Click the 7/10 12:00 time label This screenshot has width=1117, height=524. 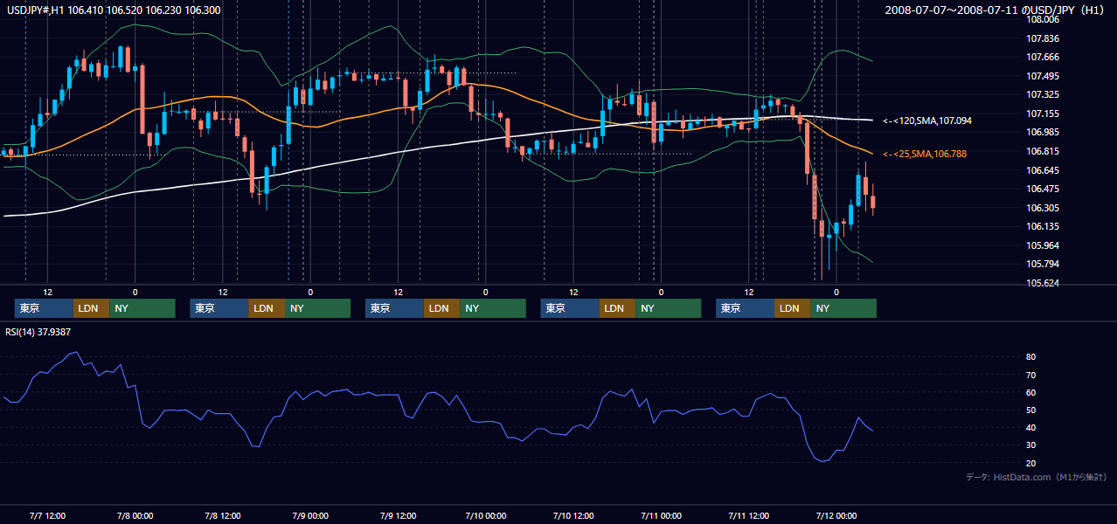572,515
